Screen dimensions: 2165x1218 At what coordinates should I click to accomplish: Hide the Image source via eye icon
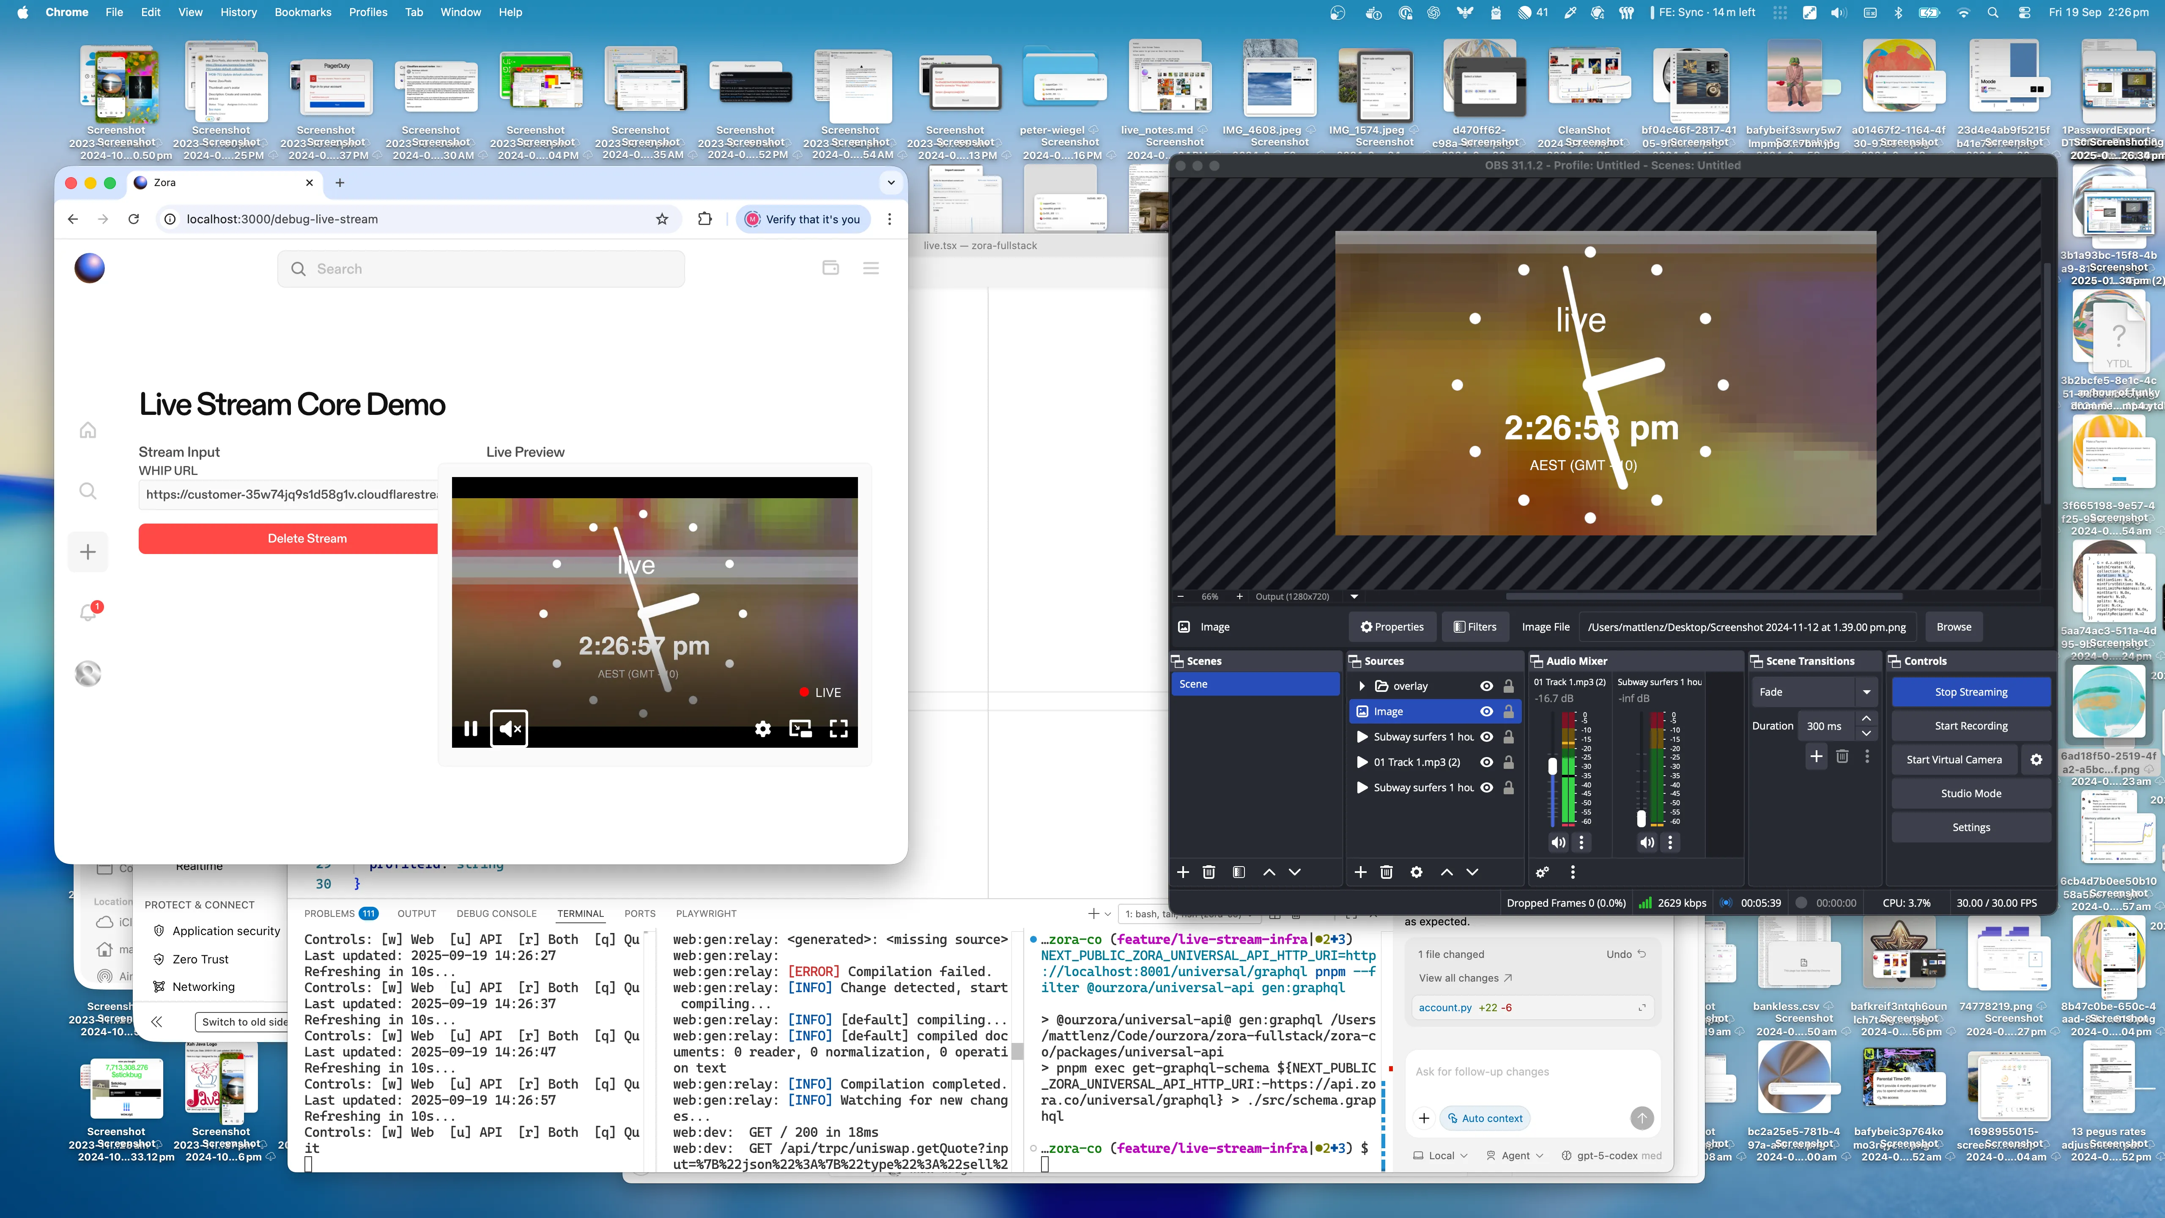(x=1486, y=711)
